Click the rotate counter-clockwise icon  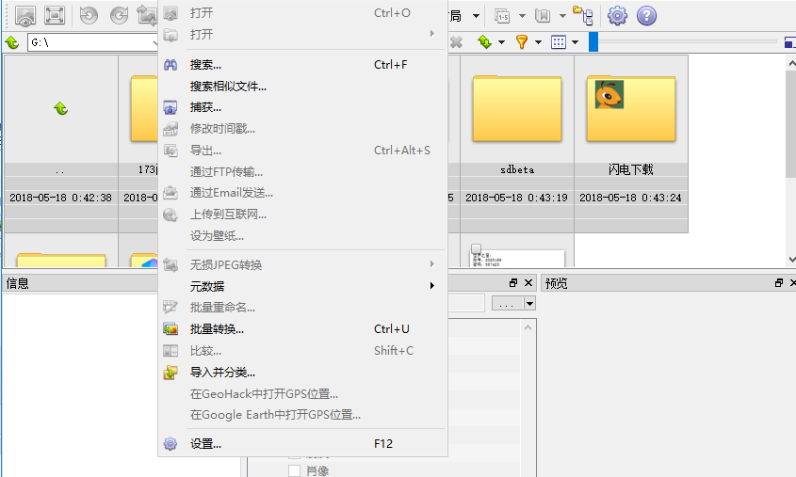[x=89, y=16]
